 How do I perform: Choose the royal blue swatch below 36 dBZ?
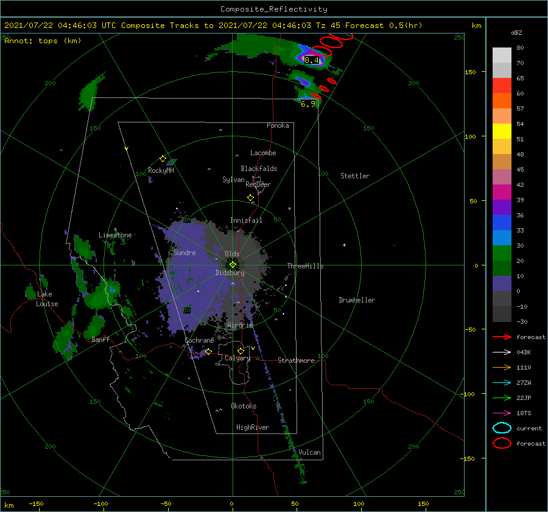point(502,223)
